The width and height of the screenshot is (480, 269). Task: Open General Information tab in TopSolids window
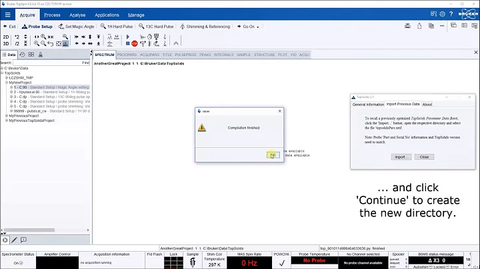[x=368, y=105]
